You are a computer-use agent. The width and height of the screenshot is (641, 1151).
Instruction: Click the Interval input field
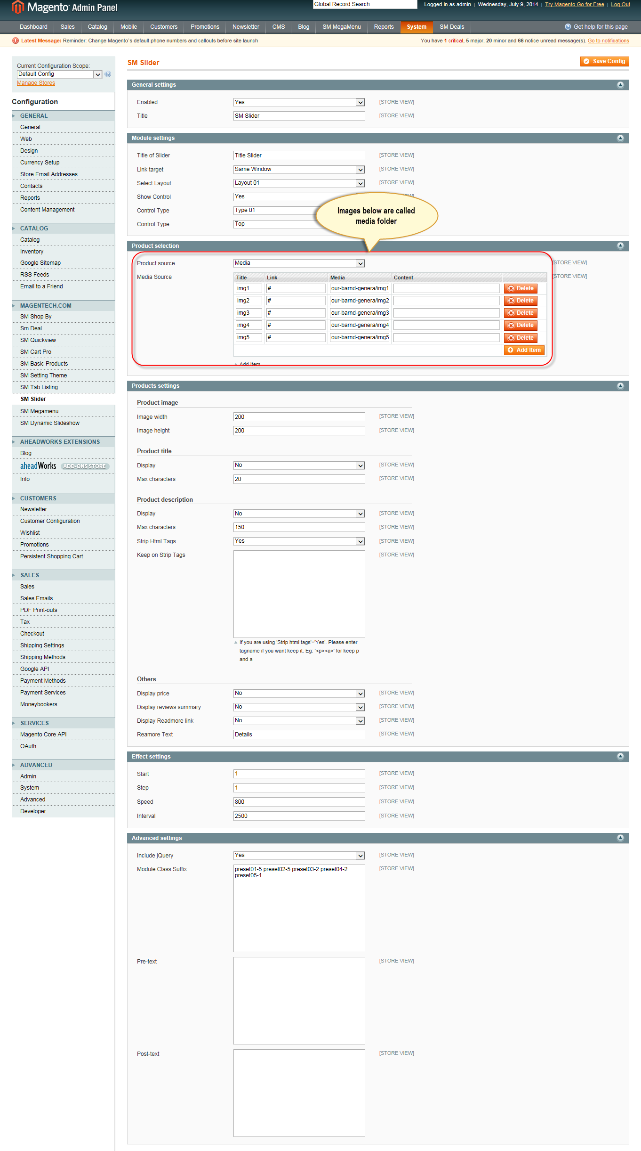coord(299,816)
